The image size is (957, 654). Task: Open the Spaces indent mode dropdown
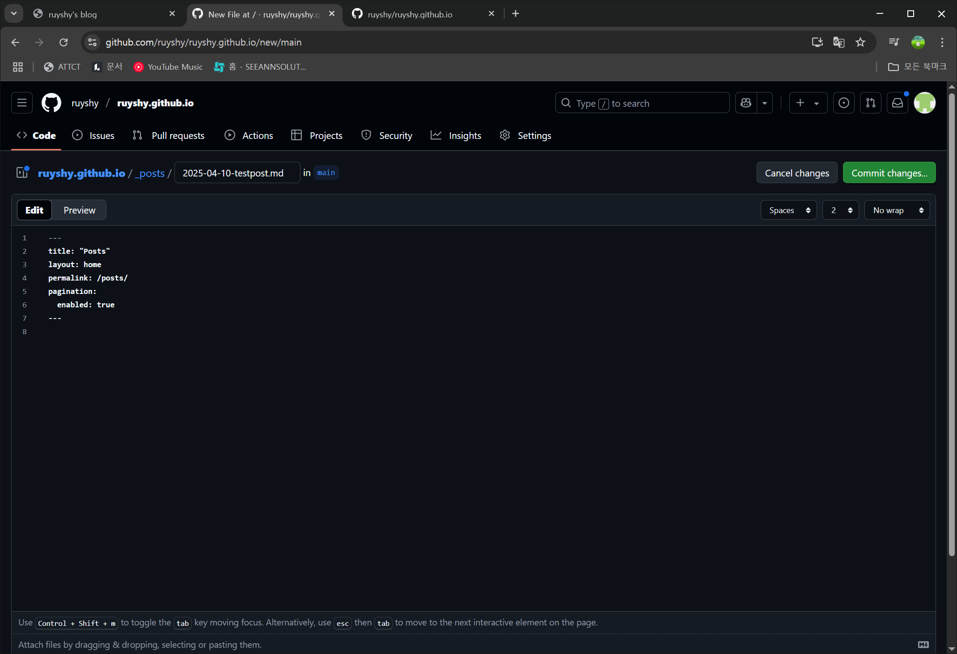788,210
